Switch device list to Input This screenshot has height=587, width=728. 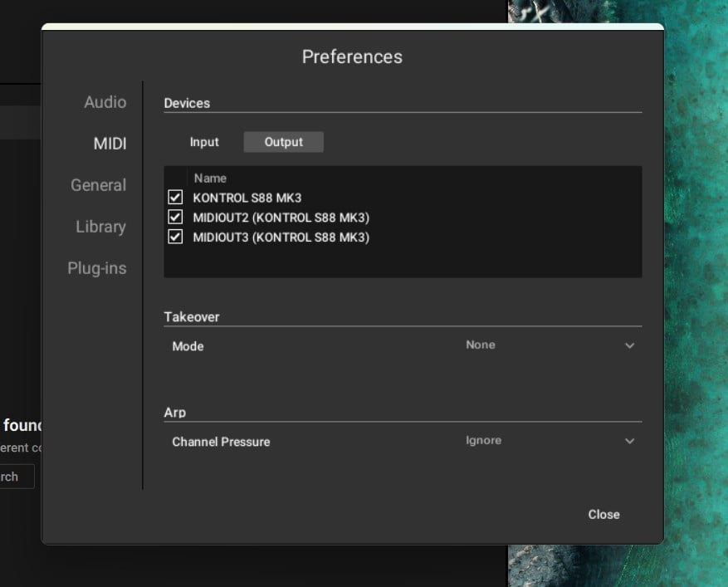204,142
